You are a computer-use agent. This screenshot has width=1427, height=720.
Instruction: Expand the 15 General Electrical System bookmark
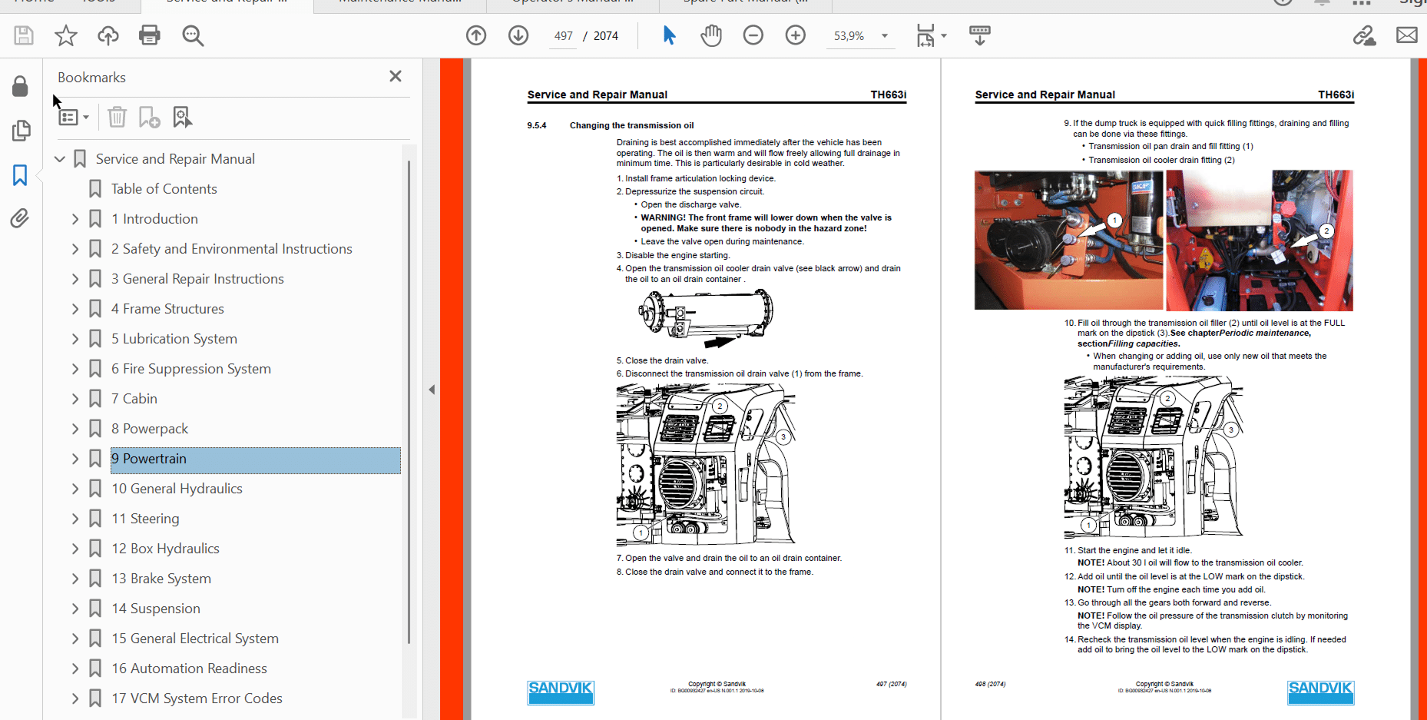click(x=75, y=639)
